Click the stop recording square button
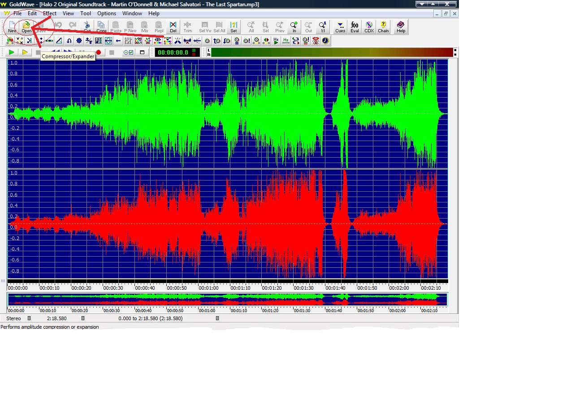 click(112, 52)
